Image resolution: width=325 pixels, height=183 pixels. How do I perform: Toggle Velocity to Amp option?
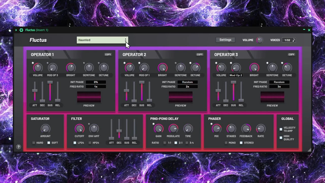tap(281, 129)
